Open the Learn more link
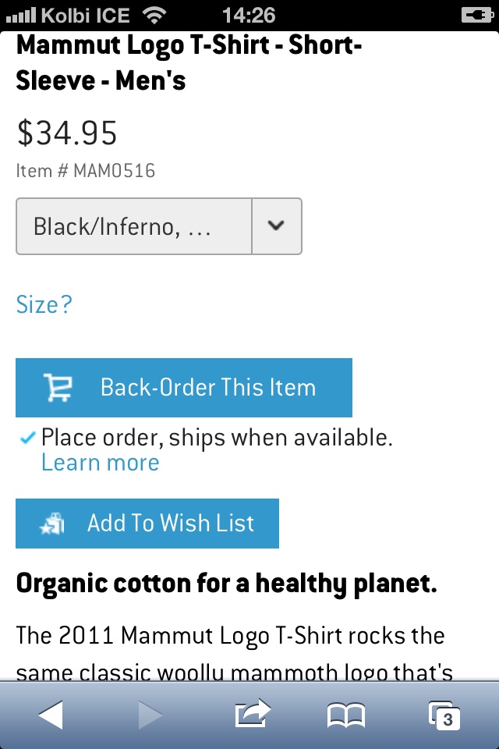Screen dimensions: 499x749 (100, 463)
